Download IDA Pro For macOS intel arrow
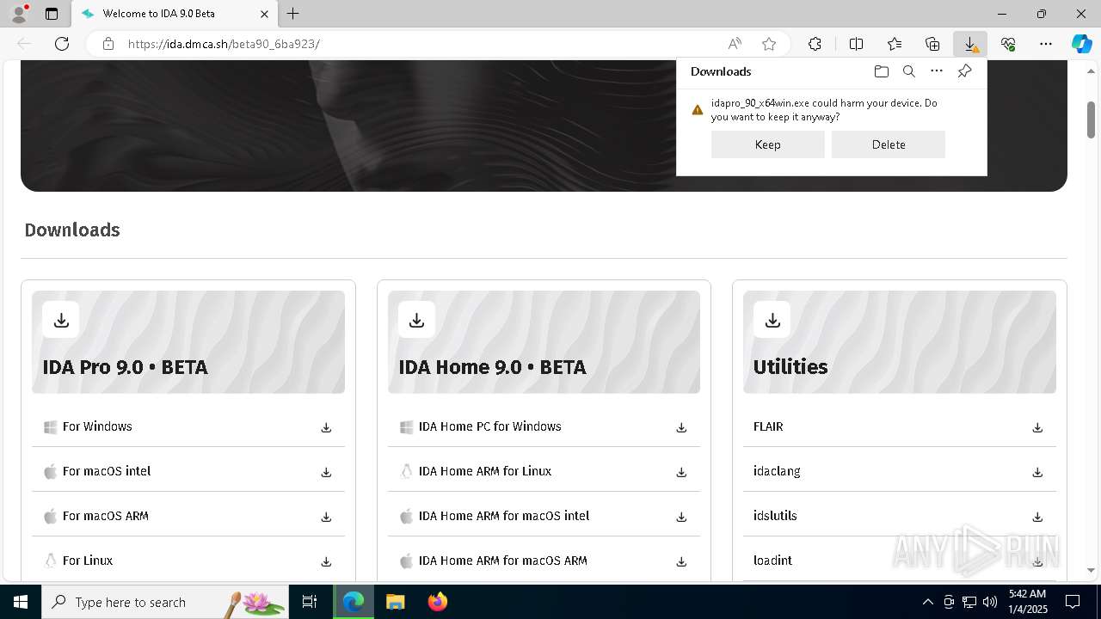Image resolution: width=1101 pixels, height=619 pixels. tap(326, 472)
